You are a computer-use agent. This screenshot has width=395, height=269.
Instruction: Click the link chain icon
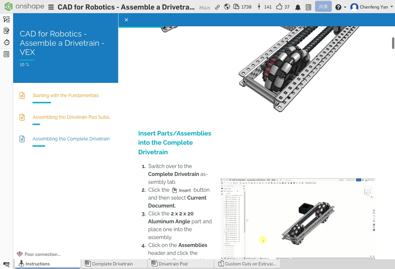(x=217, y=7)
